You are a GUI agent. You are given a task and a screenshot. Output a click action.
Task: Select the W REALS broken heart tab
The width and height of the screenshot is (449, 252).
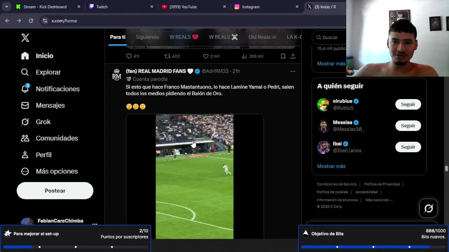pyautogui.click(x=184, y=37)
